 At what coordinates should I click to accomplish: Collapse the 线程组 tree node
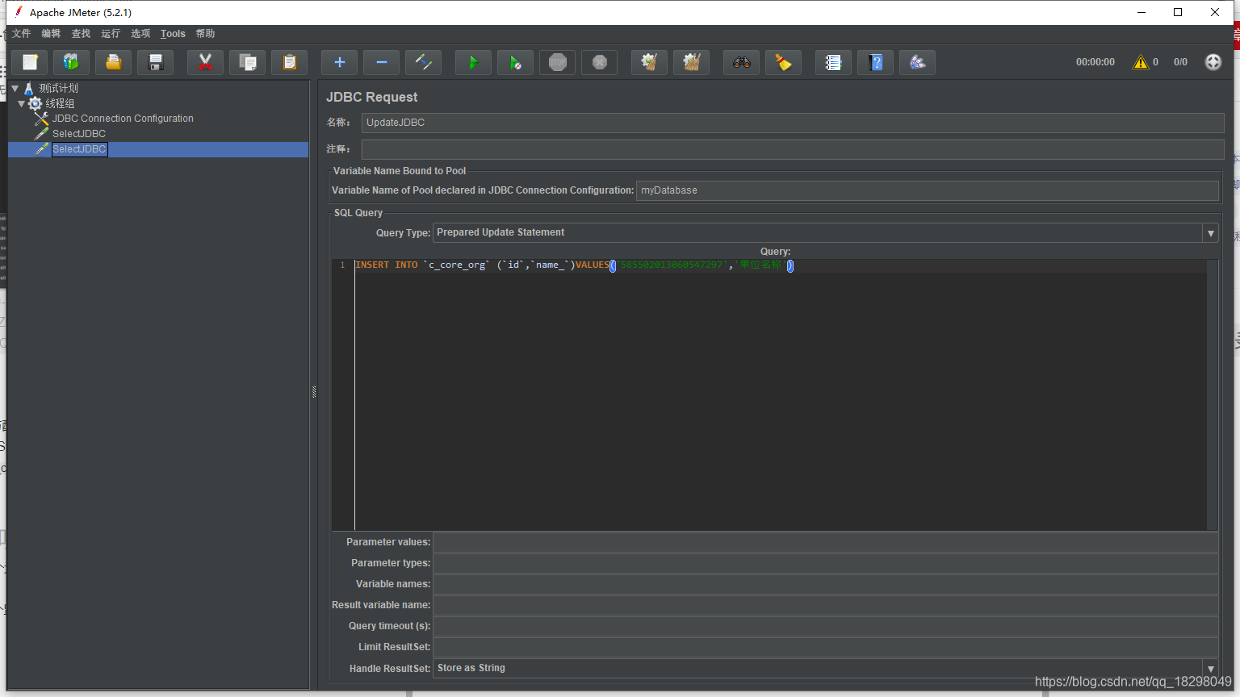22,103
